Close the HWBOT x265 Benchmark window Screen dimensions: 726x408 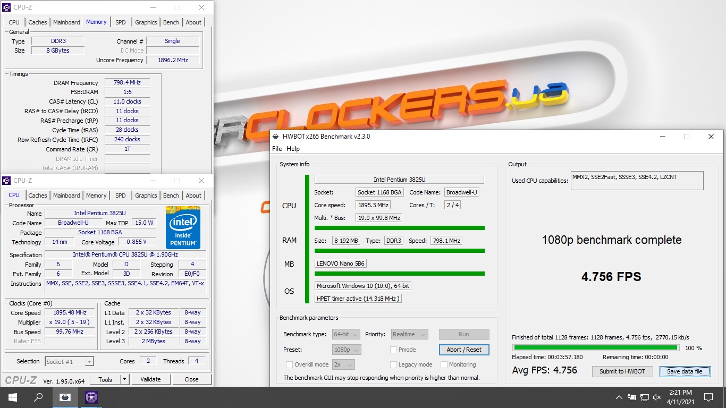[x=711, y=137]
